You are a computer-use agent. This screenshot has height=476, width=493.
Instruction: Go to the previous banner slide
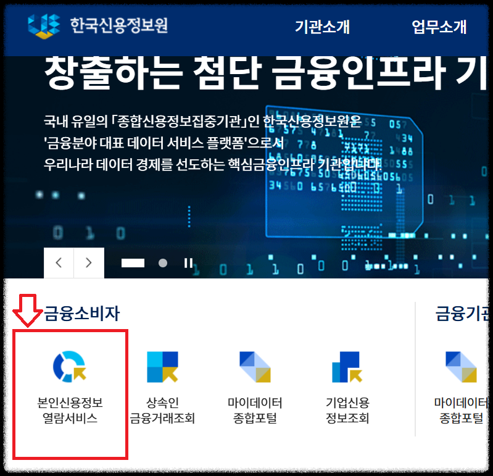coord(59,263)
